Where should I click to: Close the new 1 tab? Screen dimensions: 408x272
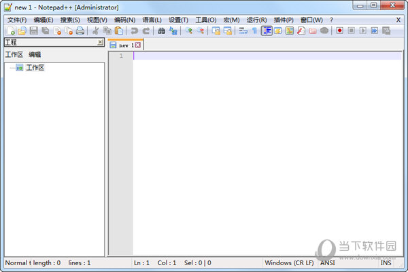pyautogui.click(x=138, y=45)
